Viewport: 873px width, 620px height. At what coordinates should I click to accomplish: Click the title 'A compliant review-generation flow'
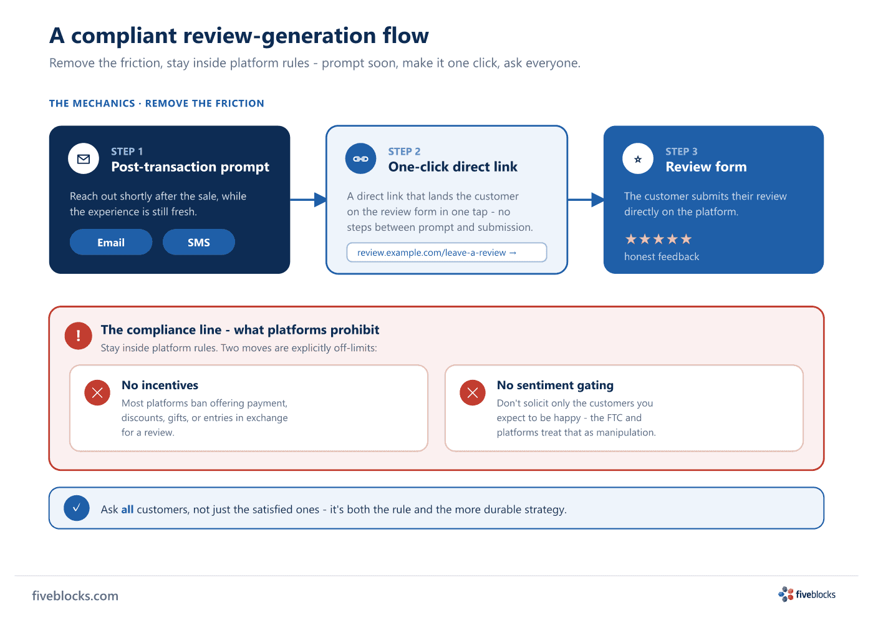tap(239, 36)
